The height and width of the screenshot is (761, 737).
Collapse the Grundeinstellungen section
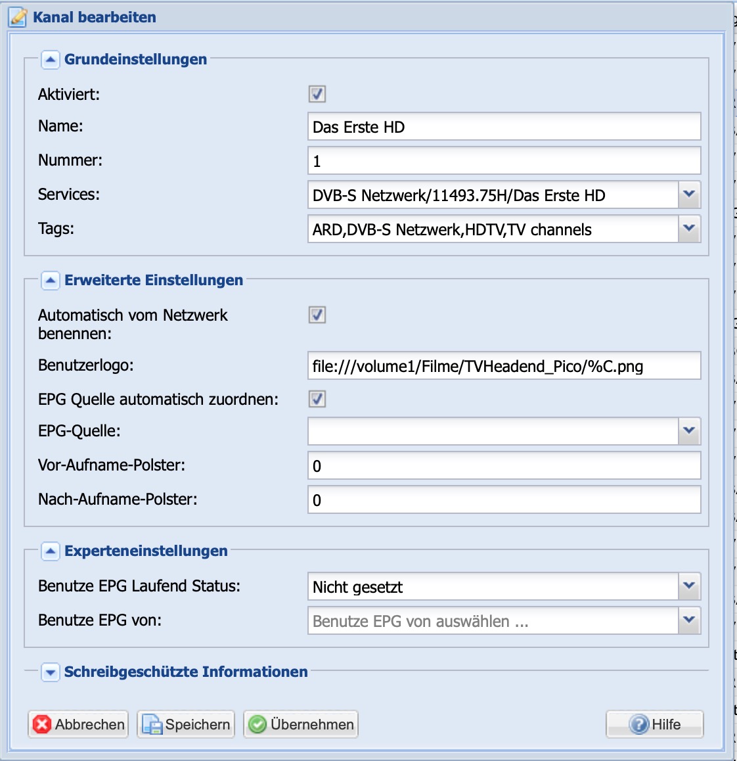[x=50, y=60]
